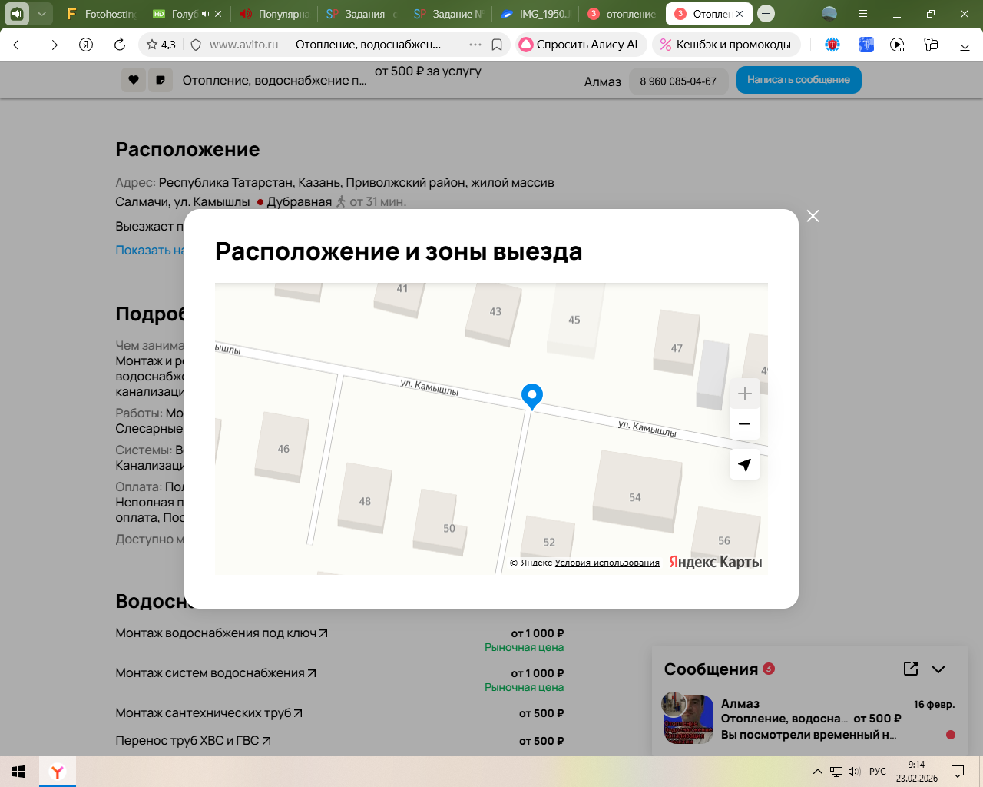Open address bar three-dots menu
The height and width of the screenshot is (787, 983).
tap(475, 45)
